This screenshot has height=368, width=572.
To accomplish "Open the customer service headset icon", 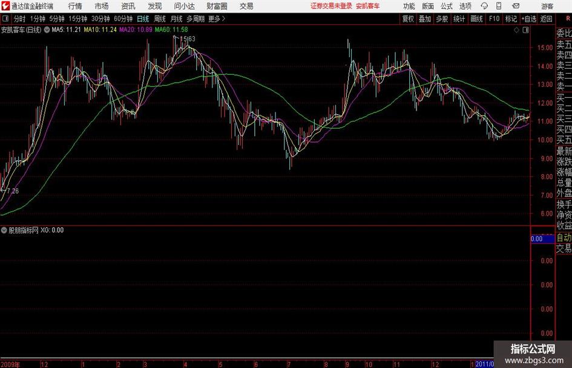I will [x=484, y=6].
